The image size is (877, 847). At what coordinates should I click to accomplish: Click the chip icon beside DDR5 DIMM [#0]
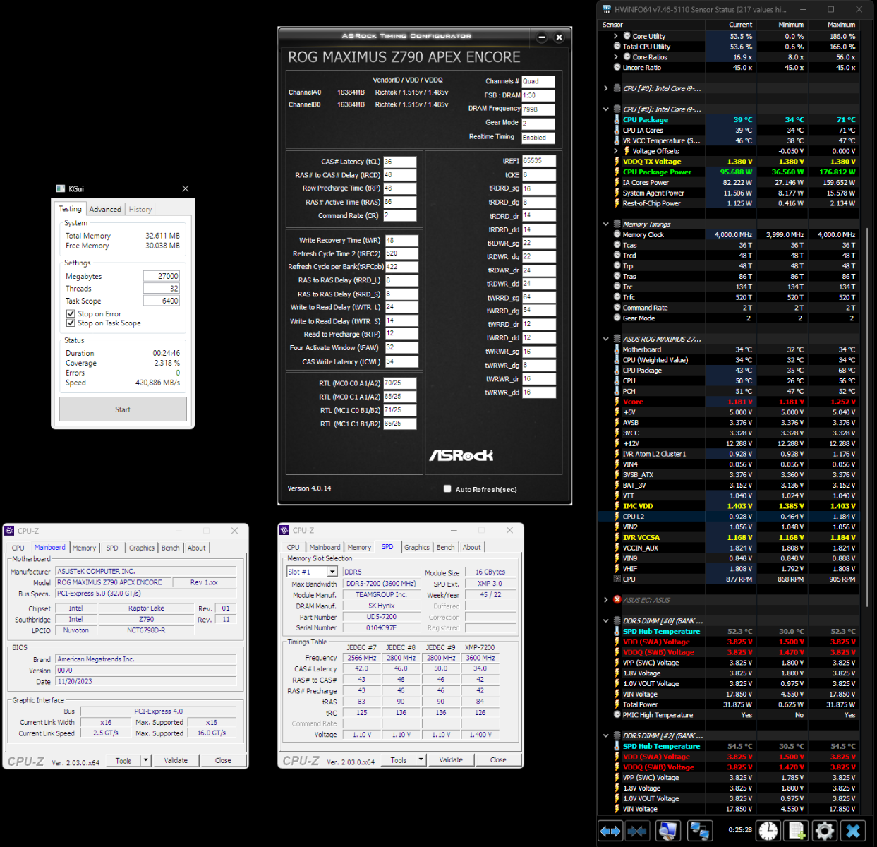point(617,621)
